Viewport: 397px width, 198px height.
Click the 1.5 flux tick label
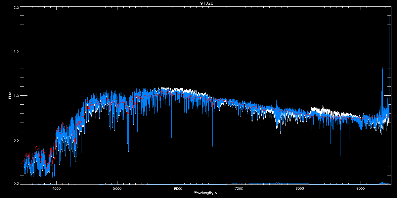point(16,51)
